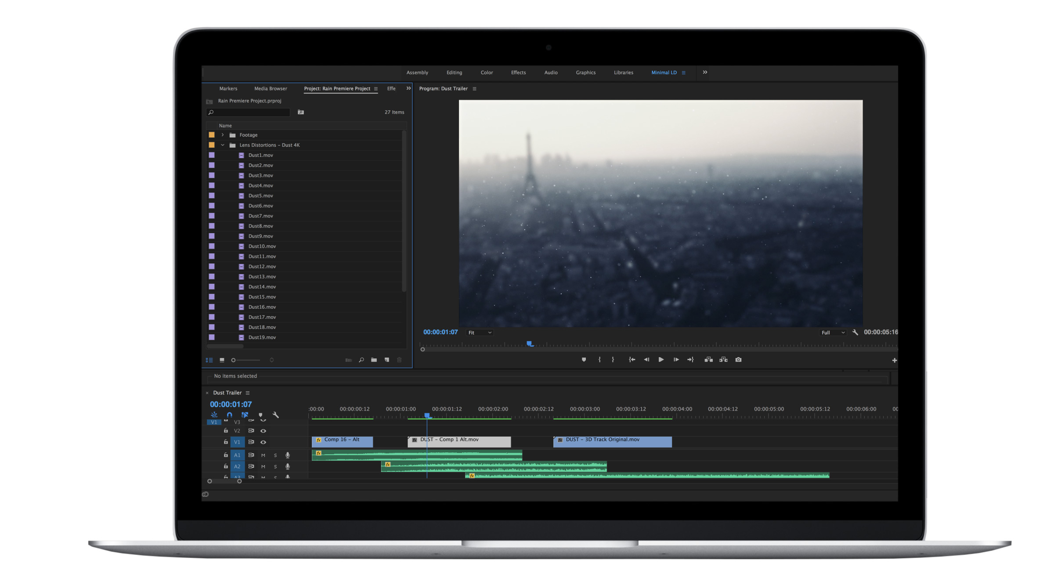Expand the Footage bin
This screenshot has height=582, width=1054.
tap(223, 135)
